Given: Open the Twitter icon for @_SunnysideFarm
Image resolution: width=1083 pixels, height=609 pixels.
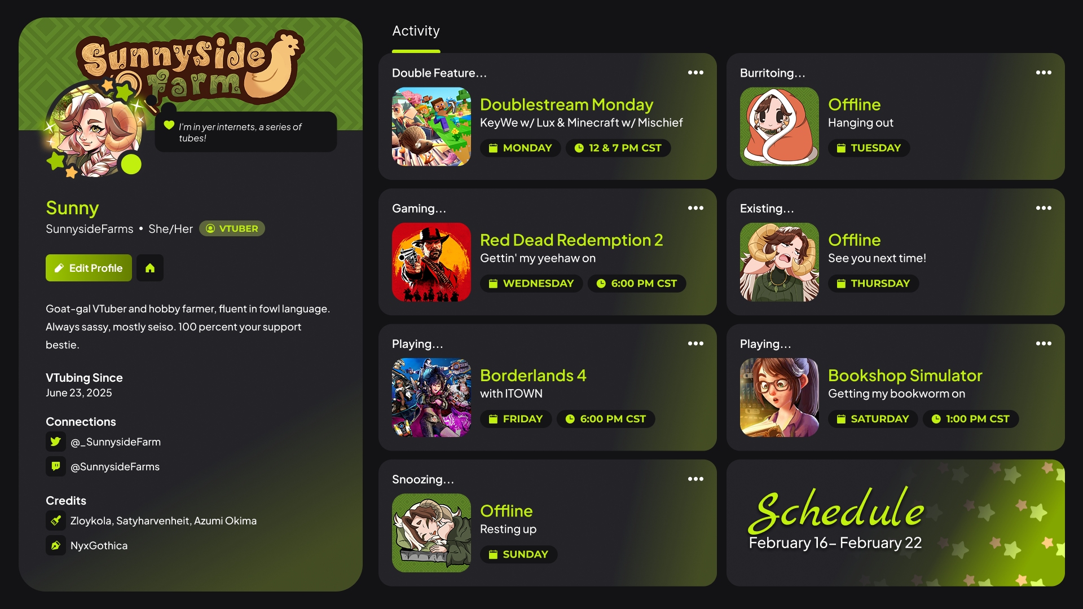Looking at the screenshot, I should [55, 442].
